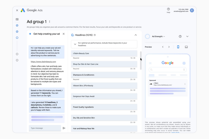209x139 pixels.
Task: Click the Google Ads logo
Action: 32,10
